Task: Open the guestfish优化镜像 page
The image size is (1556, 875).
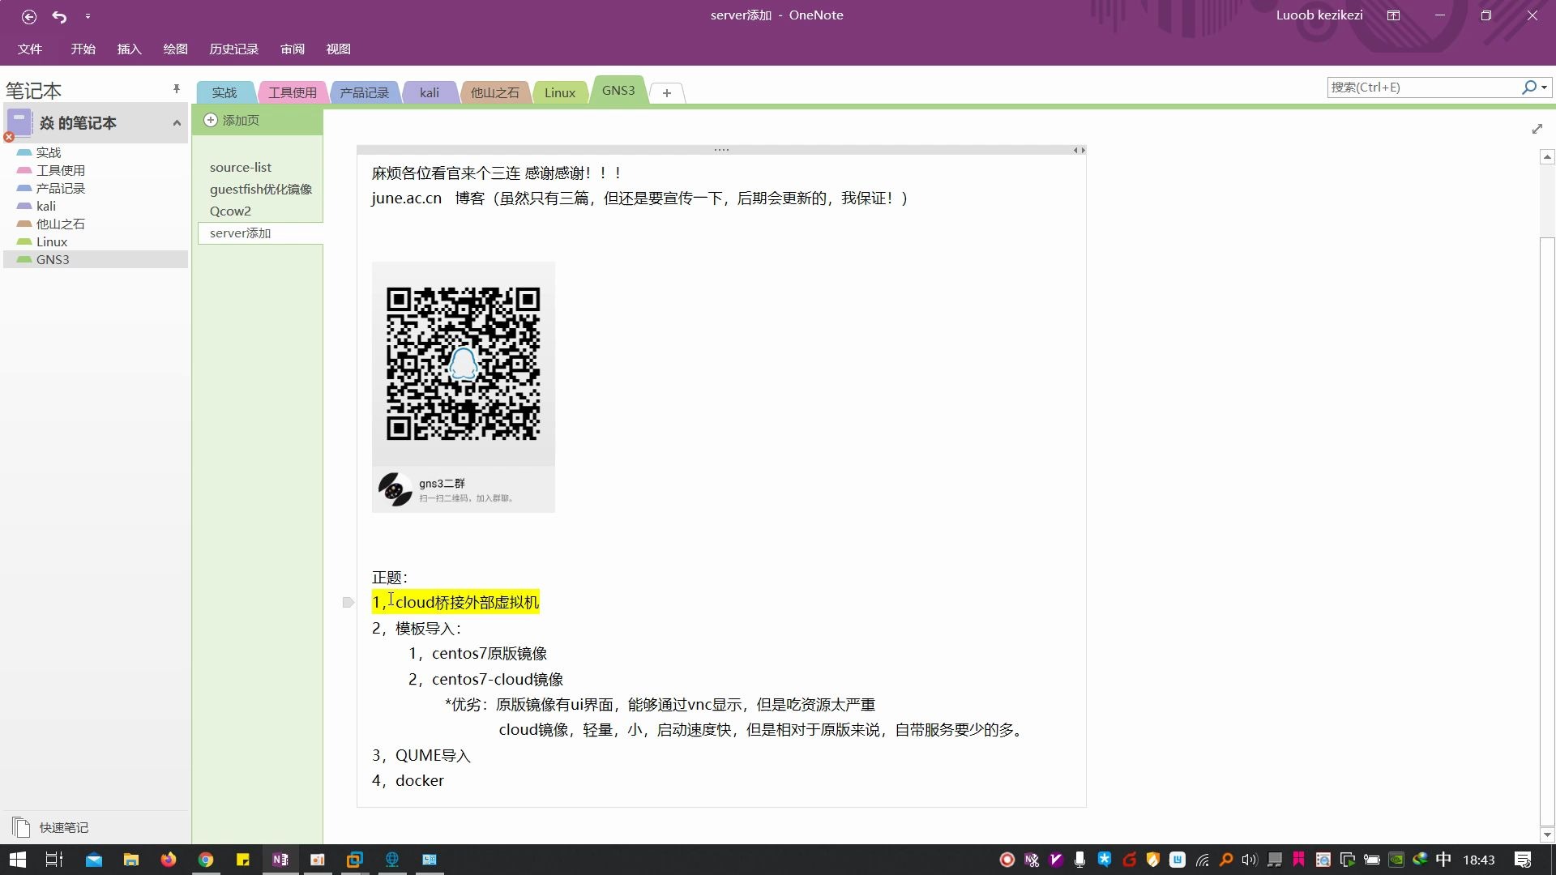Action: tap(260, 189)
